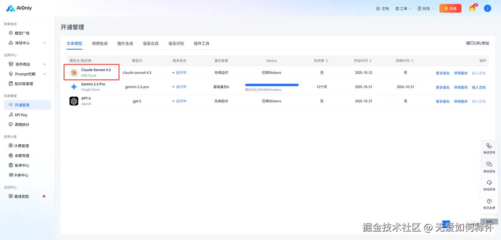
Task: Switch to the 视频生成 tab
Action: 100,43
